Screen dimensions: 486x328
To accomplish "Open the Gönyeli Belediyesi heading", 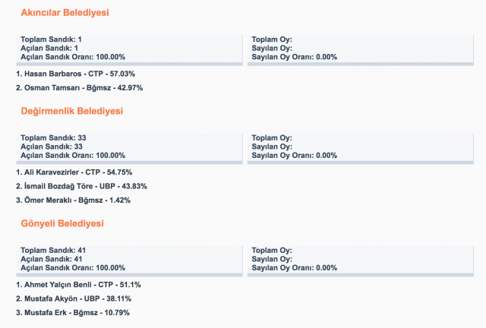I will pyautogui.click(x=62, y=223).
